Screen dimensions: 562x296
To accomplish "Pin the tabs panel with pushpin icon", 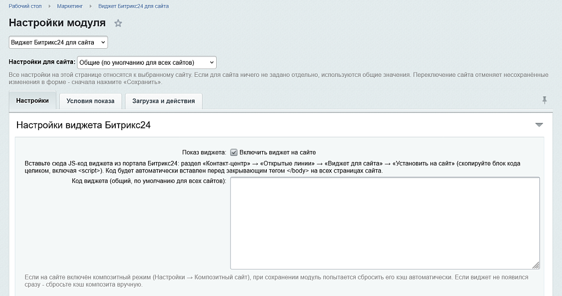I will click(544, 100).
